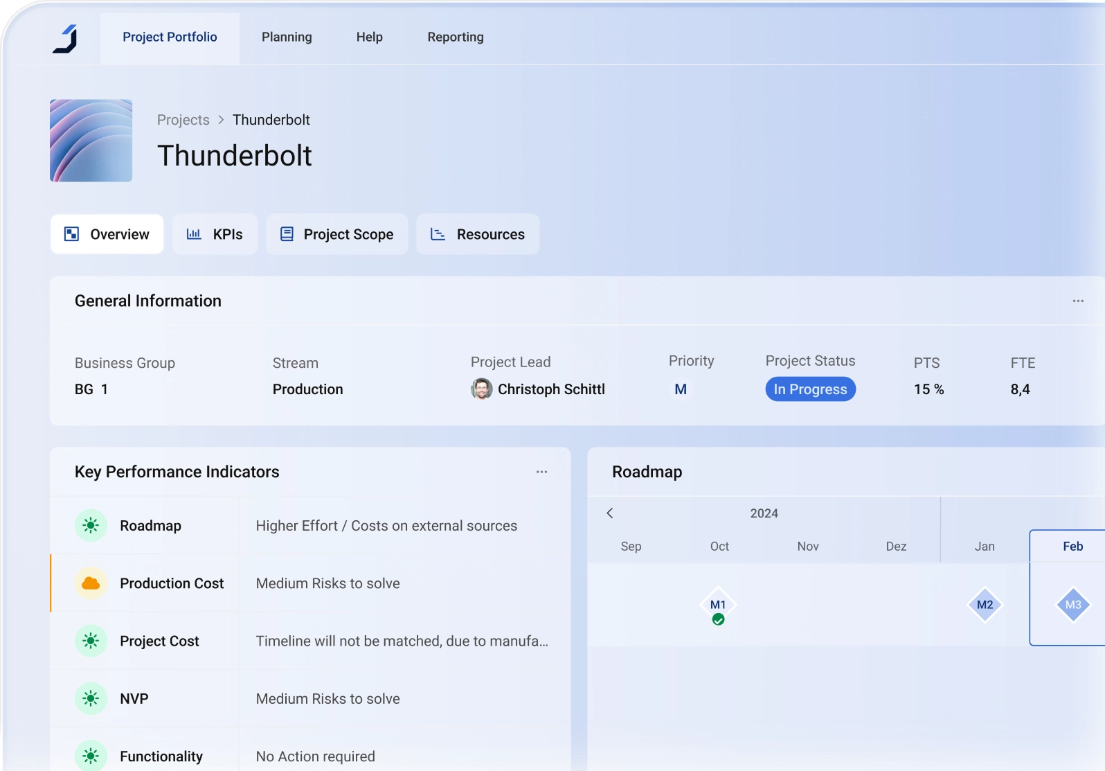
Task: Click the Project Cost sun status icon
Action: point(91,641)
